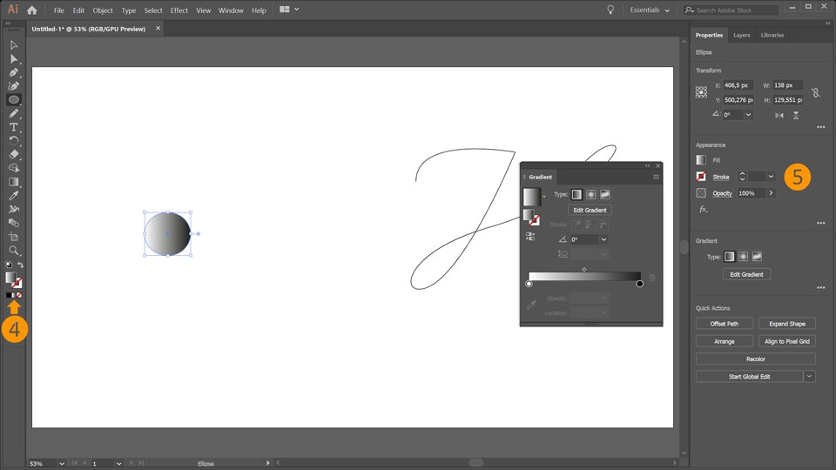Choose Radial Gradient type in Gradient panel
The image size is (836, 470).
pyautogui.click(x=590, y=194)
